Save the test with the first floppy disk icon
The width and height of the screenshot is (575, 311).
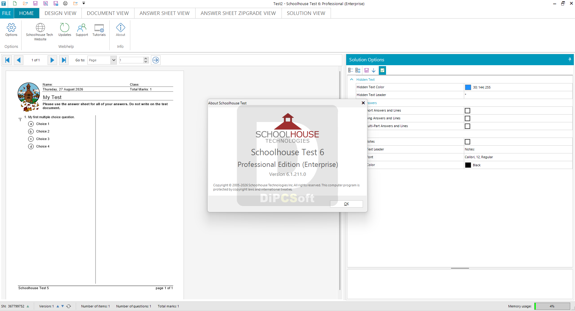tap(35, 4)
